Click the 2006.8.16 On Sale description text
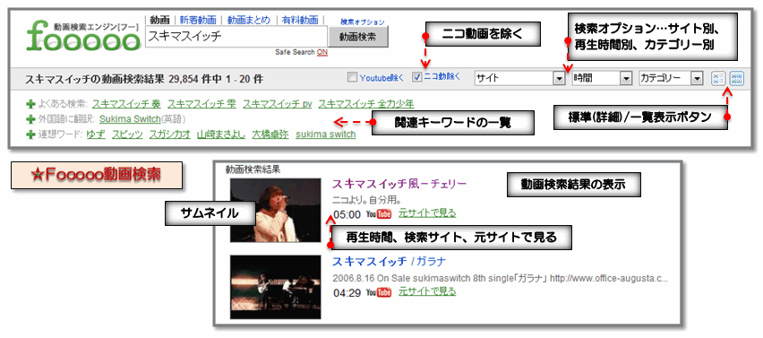This screenshot has width=763, height=338. pyautogui.click(x=500, y=279)
